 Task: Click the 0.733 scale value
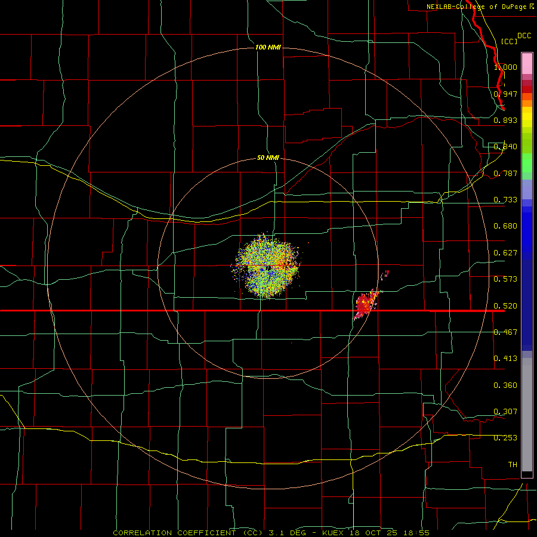pyautogui.click(x=505, y=200)
